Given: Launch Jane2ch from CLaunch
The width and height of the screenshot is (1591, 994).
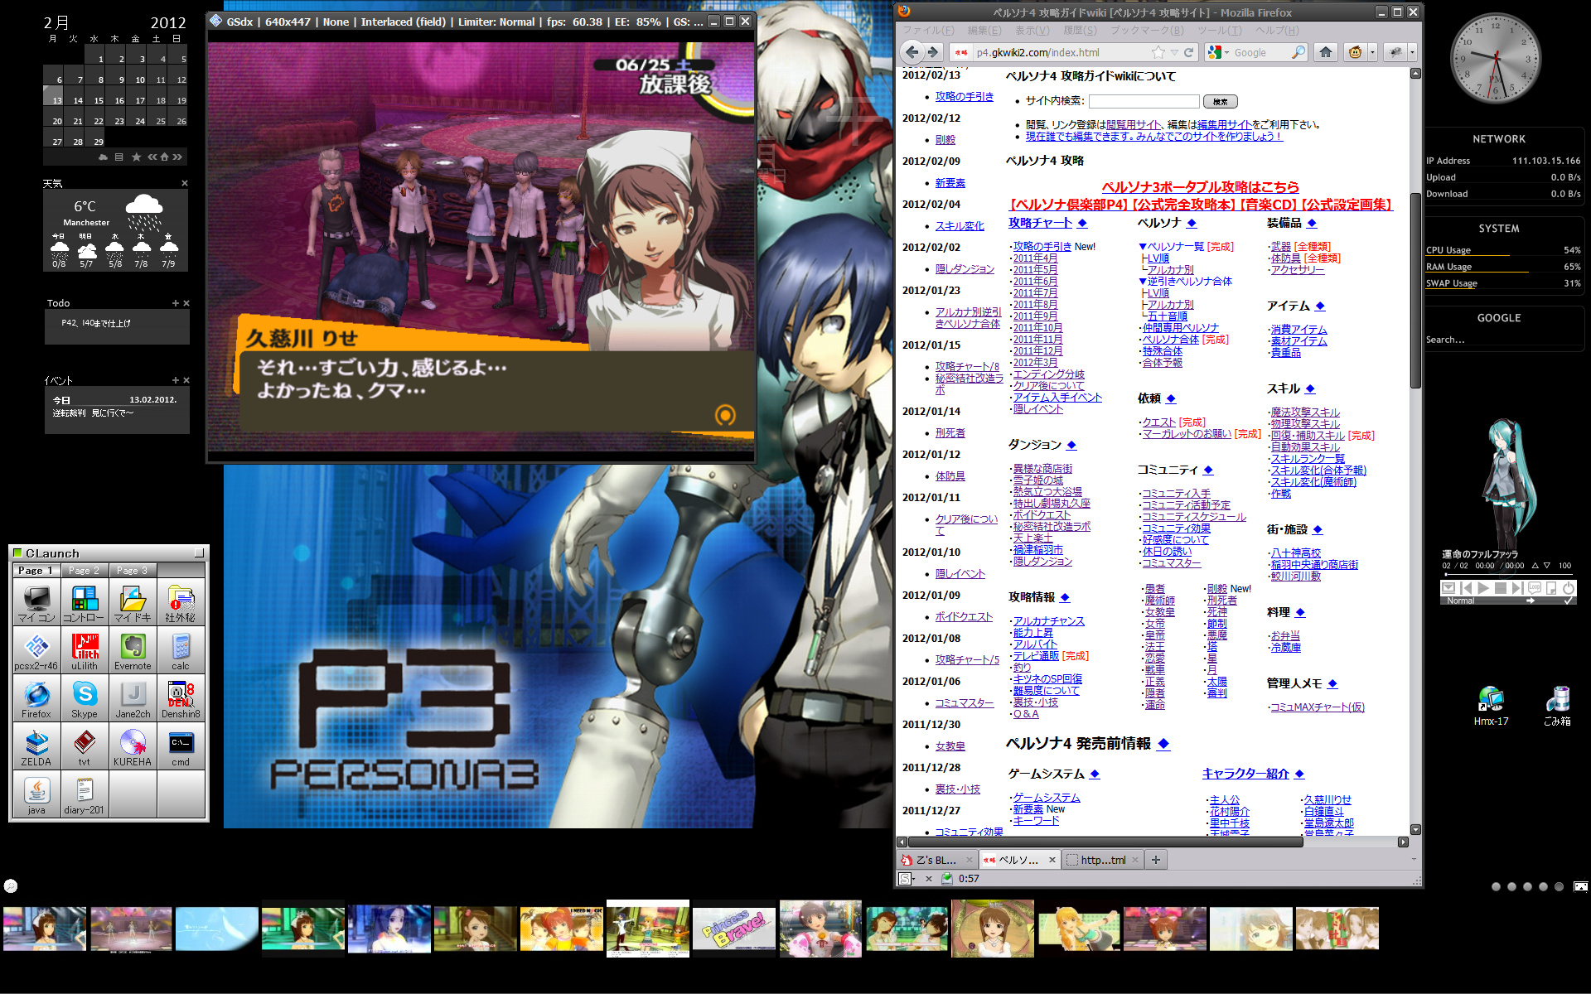Looking at the screenshot, I should point(133,699).
